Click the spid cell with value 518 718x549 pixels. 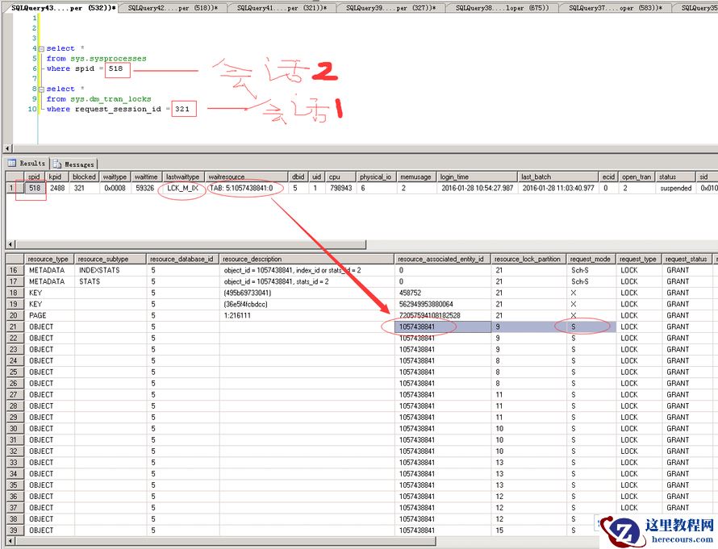[34, 188]
